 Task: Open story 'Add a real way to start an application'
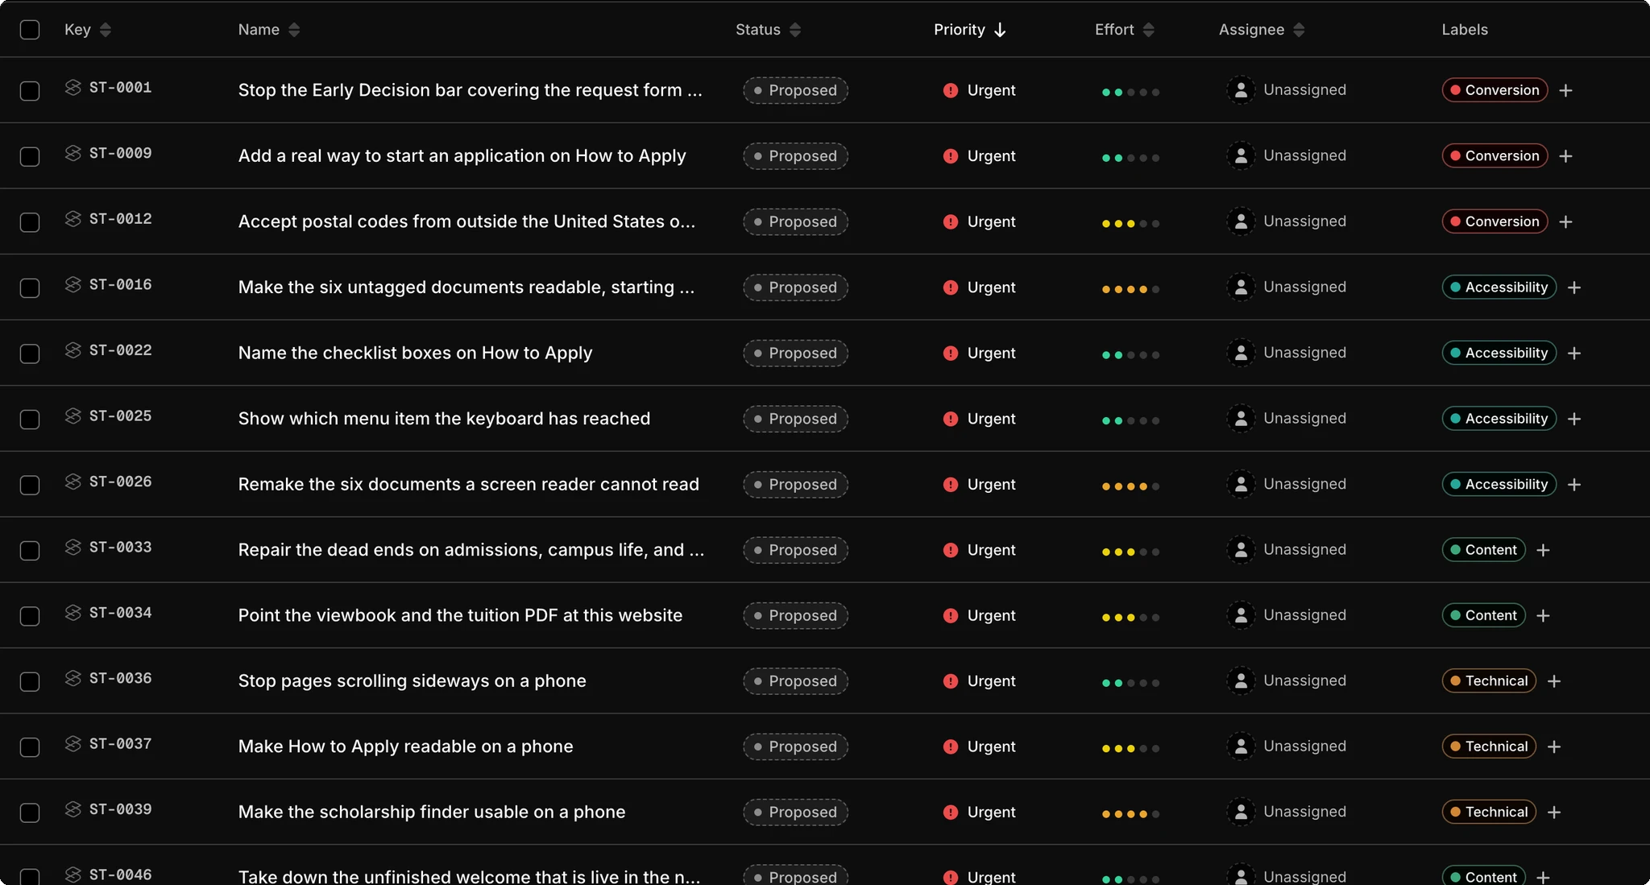[x=462, y=156]
